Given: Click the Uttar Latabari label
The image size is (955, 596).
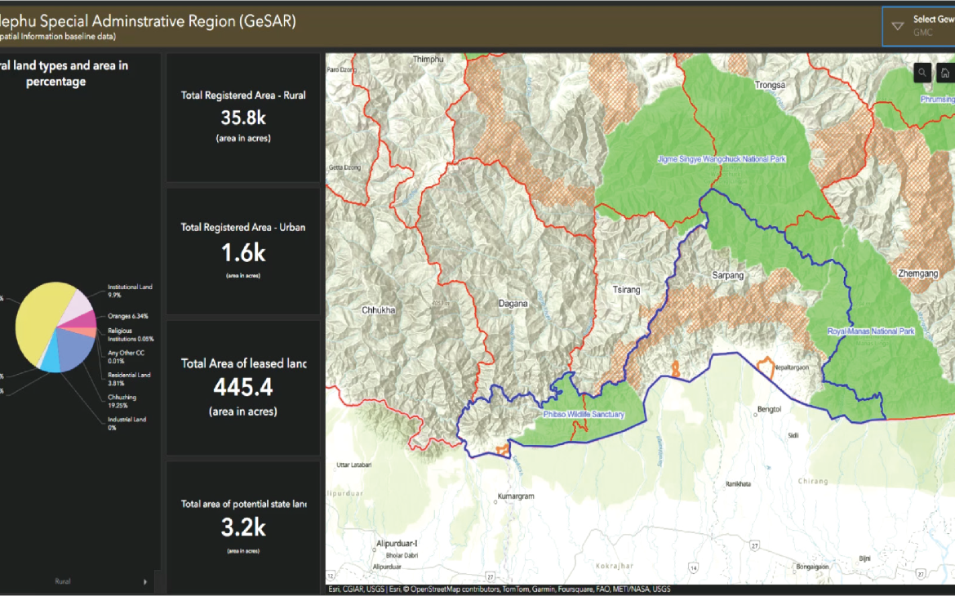Looking at the screenshot, I should [x=354, y=465].
